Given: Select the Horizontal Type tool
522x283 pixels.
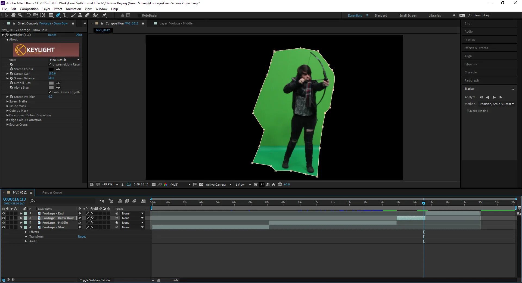Looking at the screenshot, I should tap(65, 15).
